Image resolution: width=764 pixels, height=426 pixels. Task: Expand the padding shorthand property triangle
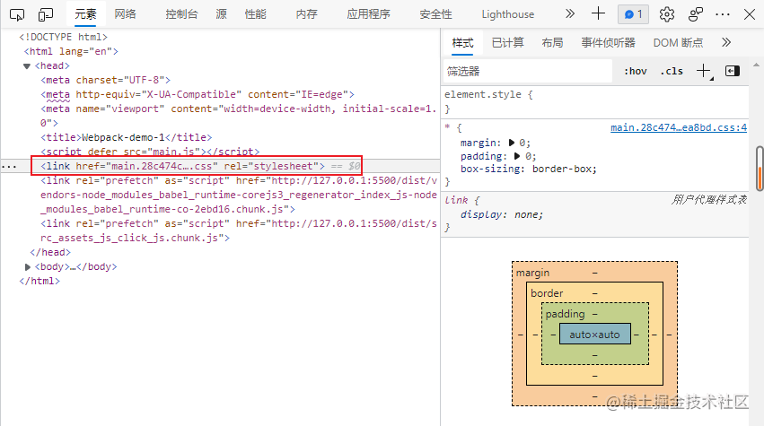517,156
